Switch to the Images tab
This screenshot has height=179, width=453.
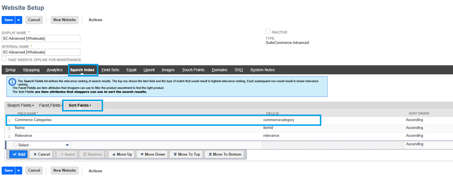point(168,70)
